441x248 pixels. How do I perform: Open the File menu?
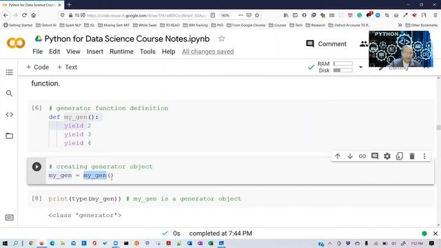click(x=37, y=52)
